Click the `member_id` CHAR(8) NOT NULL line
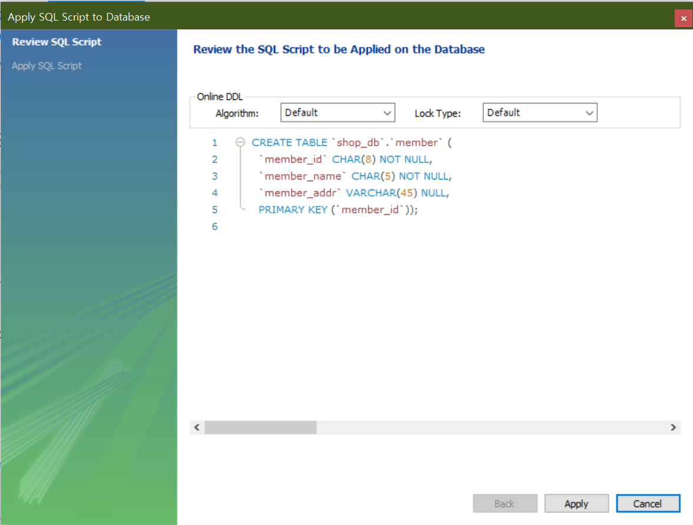The height and width of the screenshot is (525, 693). (x=346, y=159)
